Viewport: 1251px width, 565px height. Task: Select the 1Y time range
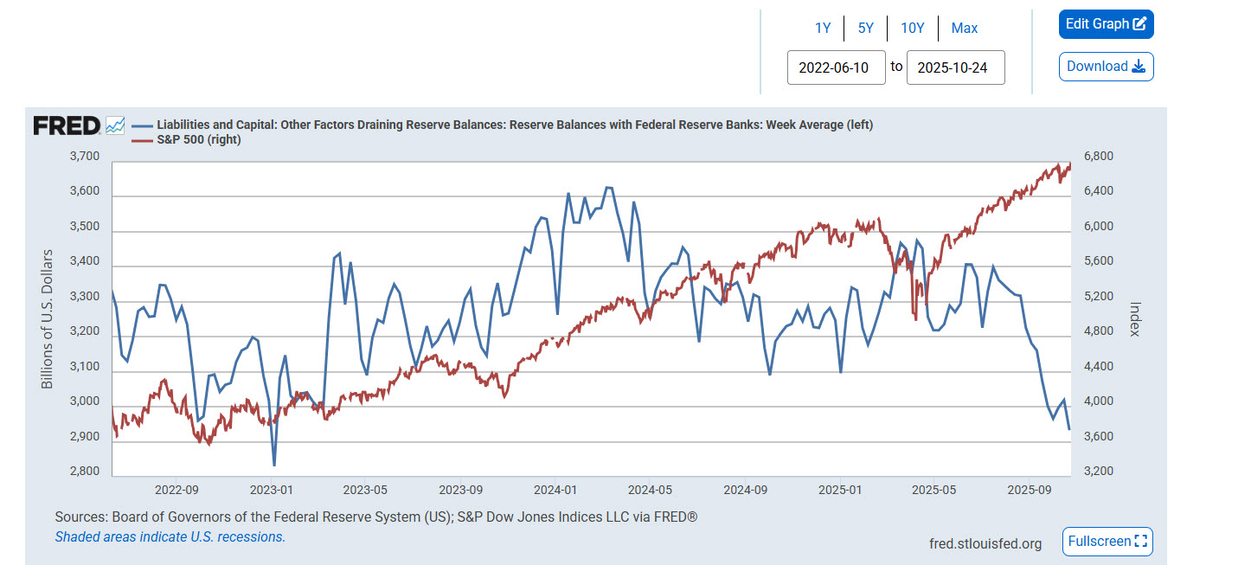(822, 28)
